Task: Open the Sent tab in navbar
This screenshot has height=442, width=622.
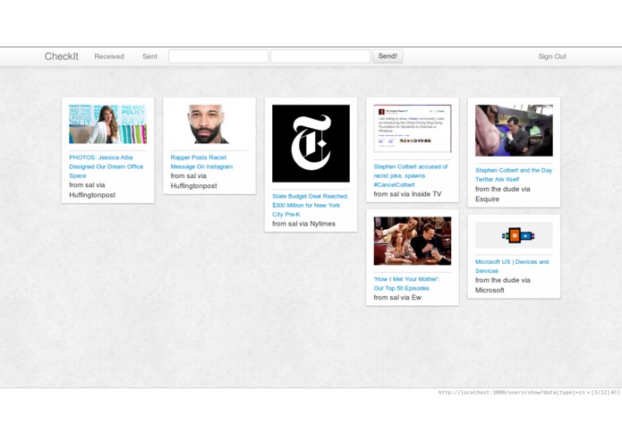Action: 150,56
